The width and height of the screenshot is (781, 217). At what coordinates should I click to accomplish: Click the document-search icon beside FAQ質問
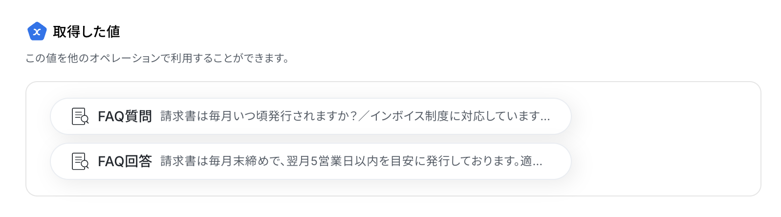[80, 116]
